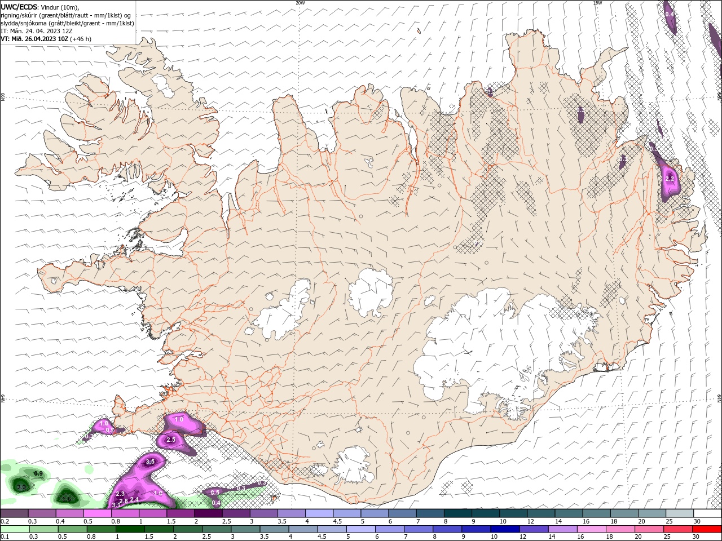Click the 15W longitude label
Screen dimensions: 722x541
[597, 3]
